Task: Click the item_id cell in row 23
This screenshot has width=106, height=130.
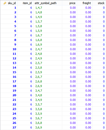Action: [25, 109]
